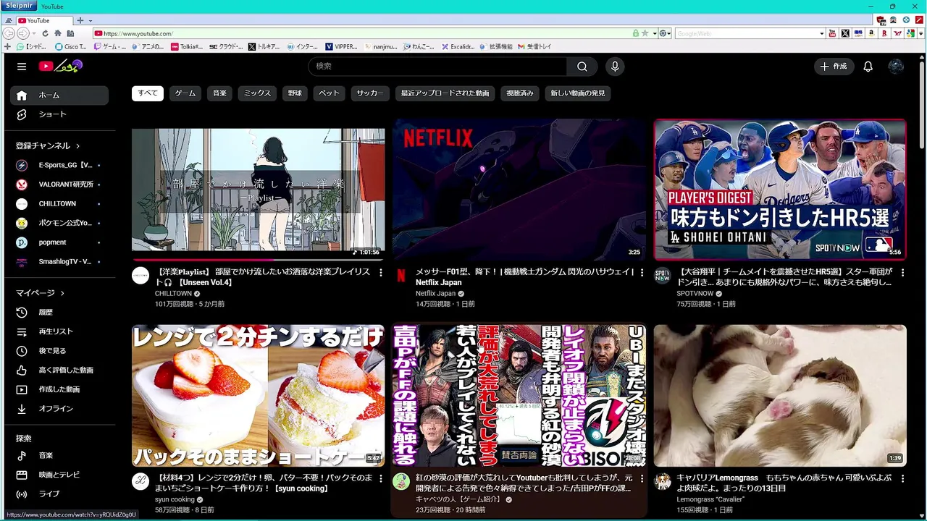Open the VIPPER bookmark
This screenshot has height=521, width=927.
click(x=340, y=46)
